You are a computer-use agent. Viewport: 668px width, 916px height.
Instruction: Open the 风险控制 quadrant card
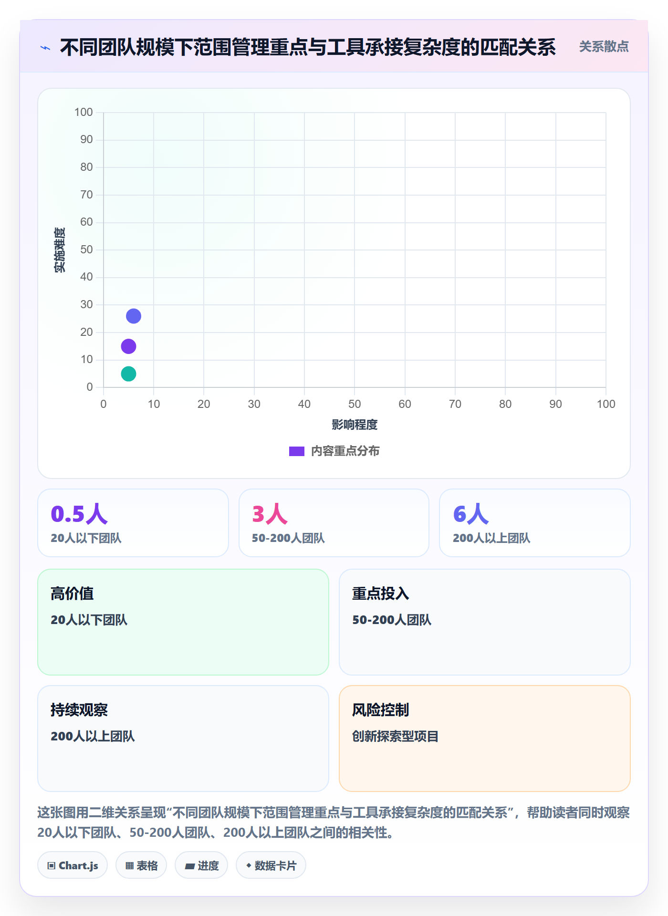pos(485,739)
